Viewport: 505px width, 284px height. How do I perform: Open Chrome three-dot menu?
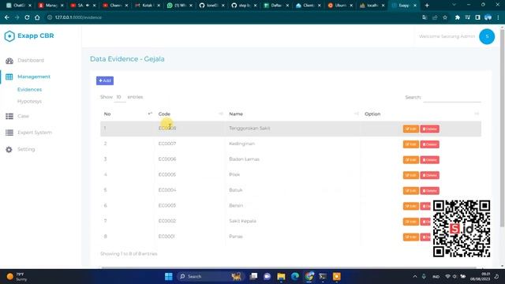(498, 17)
